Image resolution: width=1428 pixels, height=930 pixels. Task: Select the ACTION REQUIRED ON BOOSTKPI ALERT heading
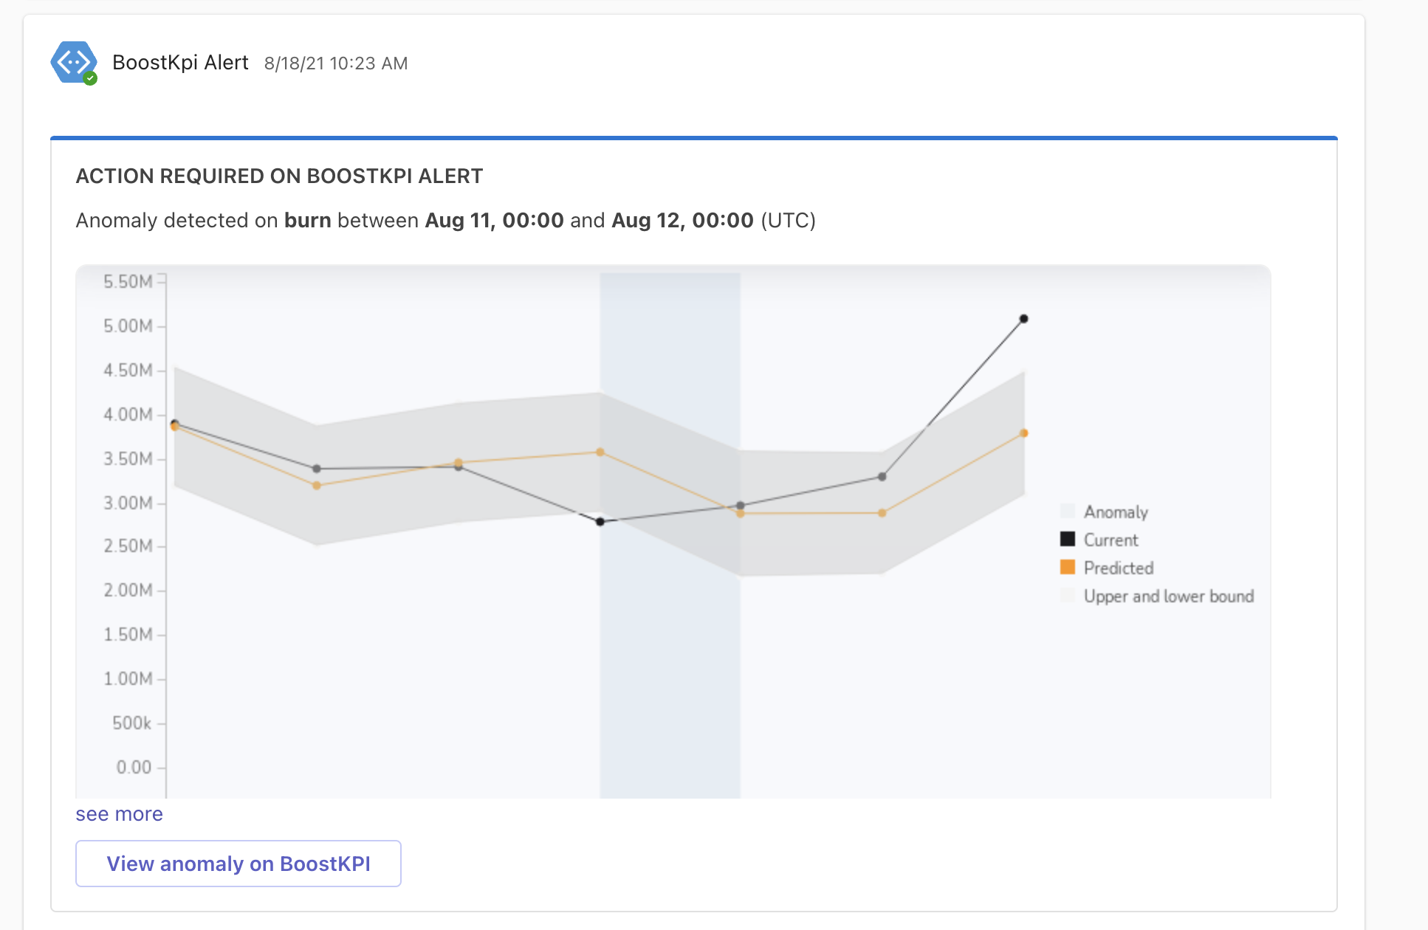coord(279,176)
